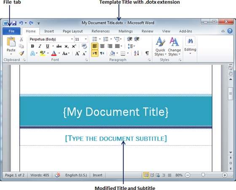
Task: Switch to the References tab
Action: [x=101, y=31]
